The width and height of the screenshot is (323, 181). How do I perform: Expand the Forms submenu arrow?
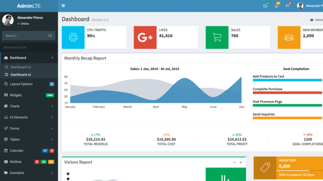pos(52,128)
